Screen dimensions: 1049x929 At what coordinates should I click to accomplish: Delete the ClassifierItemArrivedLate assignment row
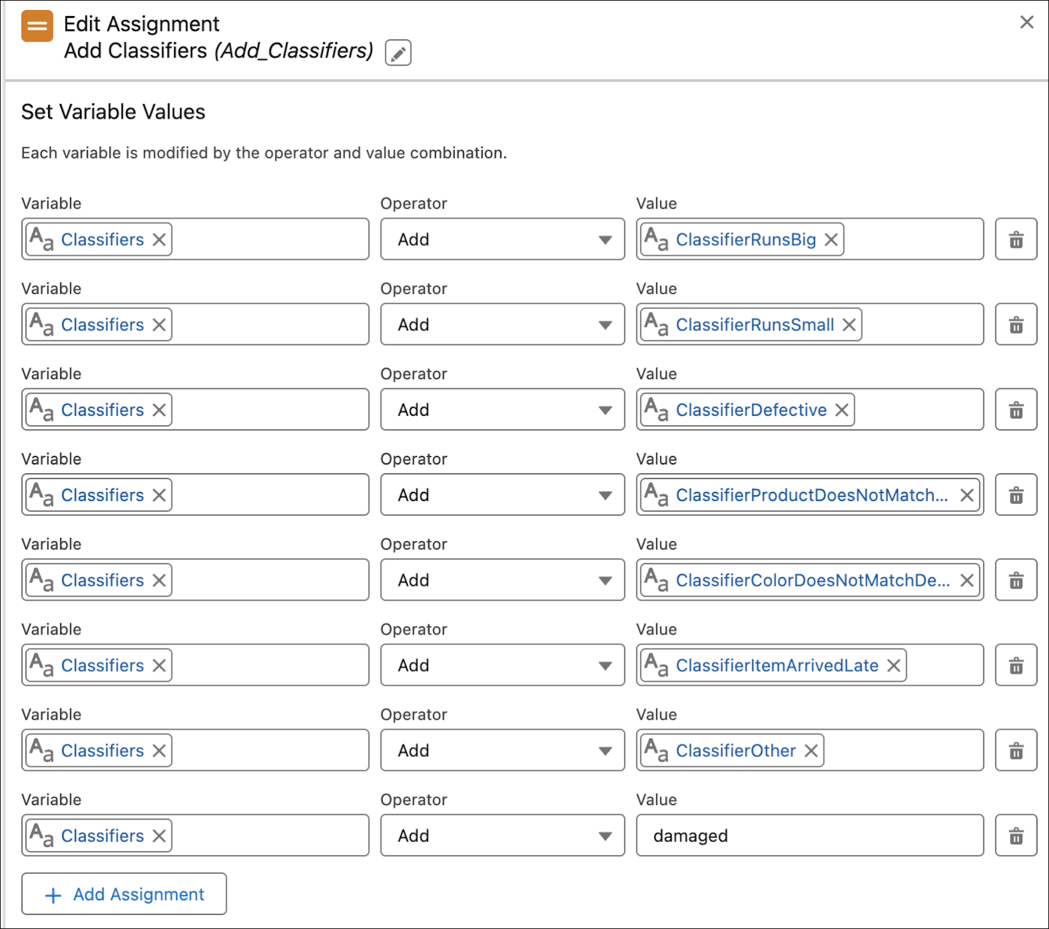tap(1016, 665)
